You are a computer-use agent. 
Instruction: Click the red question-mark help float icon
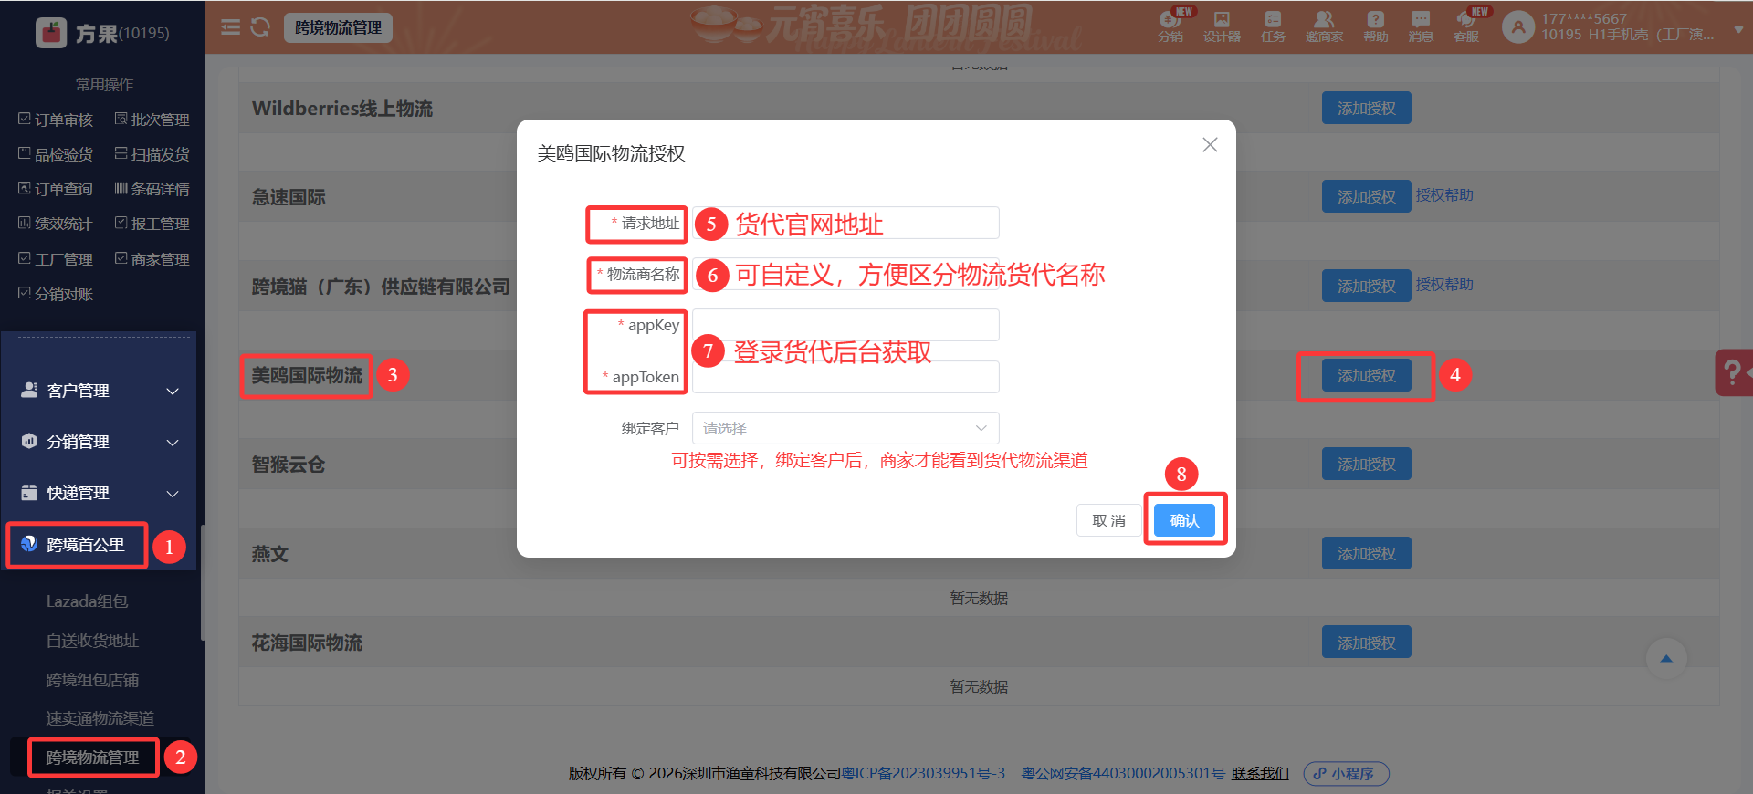(1734, 372)
